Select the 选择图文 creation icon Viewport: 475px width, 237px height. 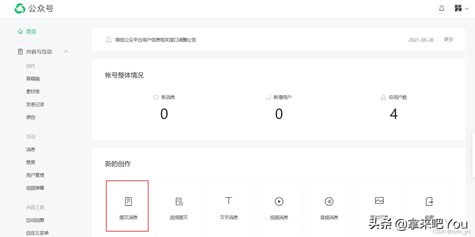[x=178, y=201]
